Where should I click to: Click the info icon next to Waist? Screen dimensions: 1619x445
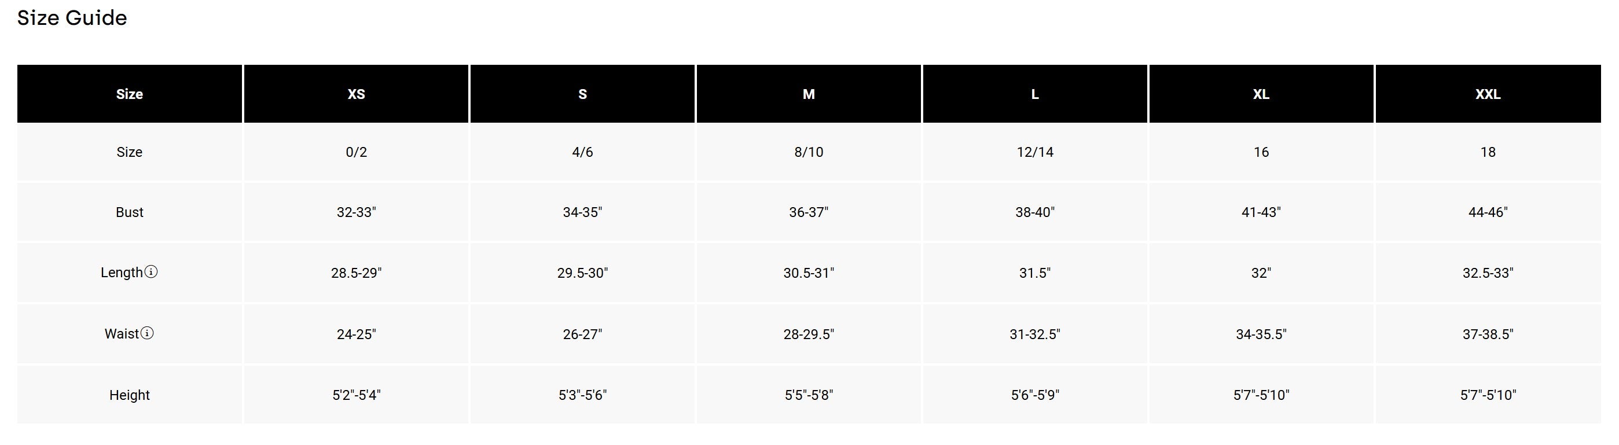point(146,333)
